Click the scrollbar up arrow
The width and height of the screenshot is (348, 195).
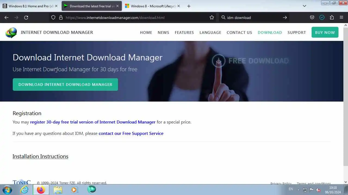click(346, 25)
